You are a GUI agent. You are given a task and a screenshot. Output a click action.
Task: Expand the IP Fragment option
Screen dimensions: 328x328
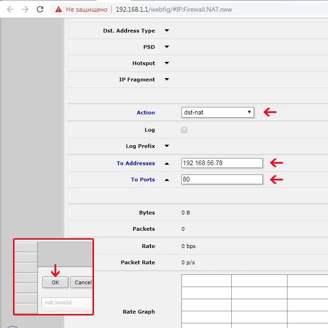coord(167,80)
